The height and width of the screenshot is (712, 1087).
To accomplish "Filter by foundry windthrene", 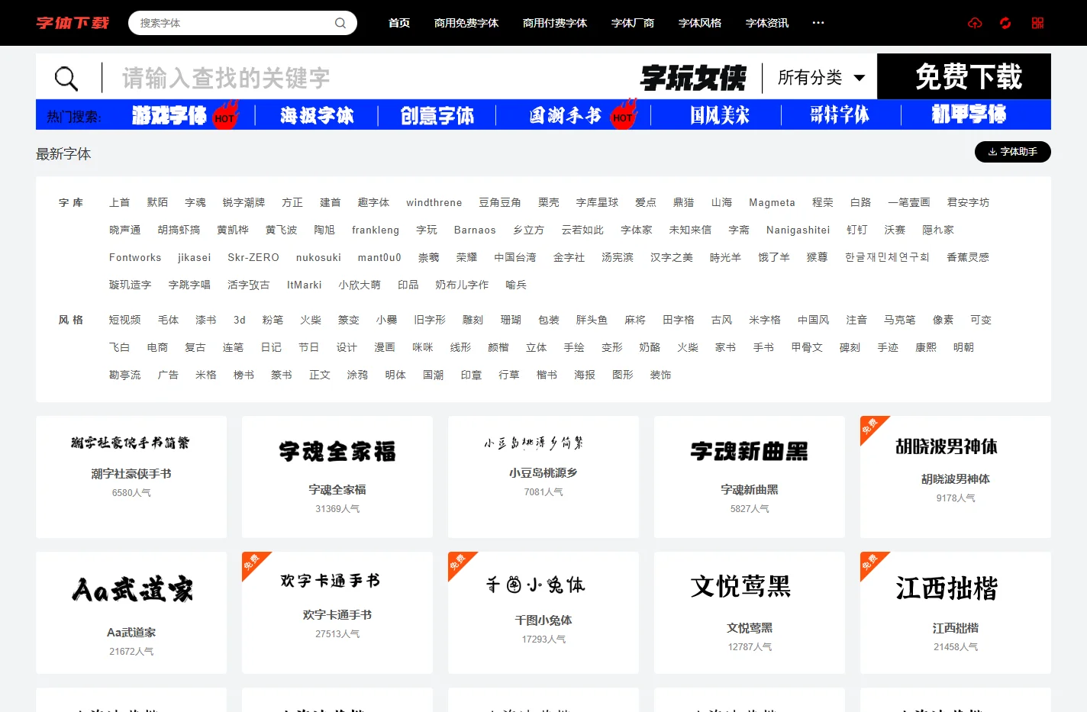I will tap(434, 202).
